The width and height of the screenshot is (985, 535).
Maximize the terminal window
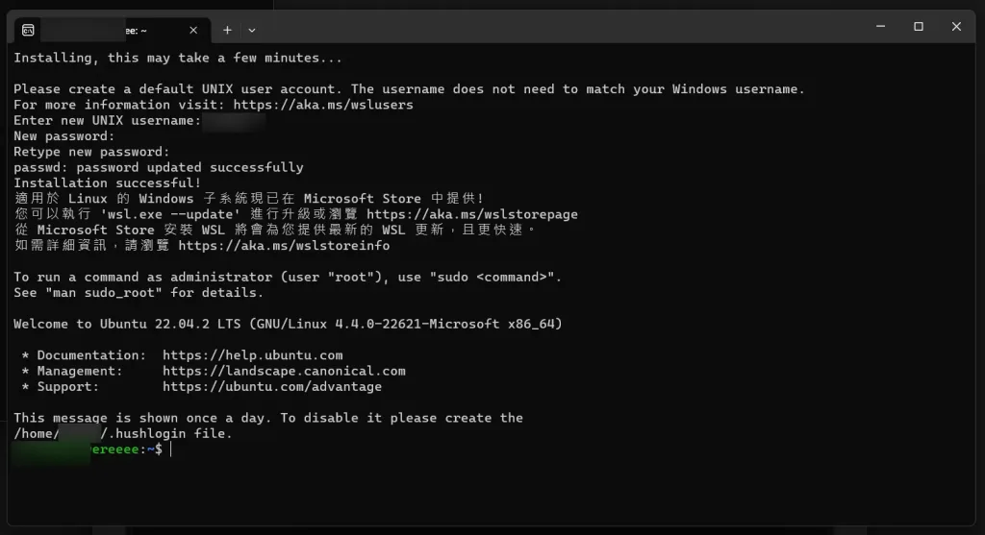(919, 26)
